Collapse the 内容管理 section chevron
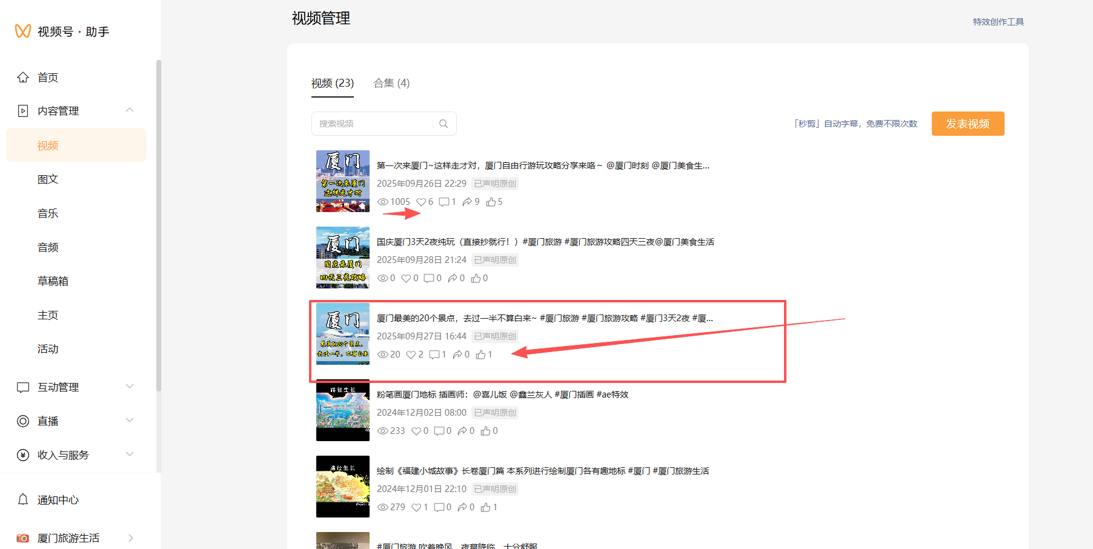The height and width of the screenshot is (549, 1093). (130, 110)
